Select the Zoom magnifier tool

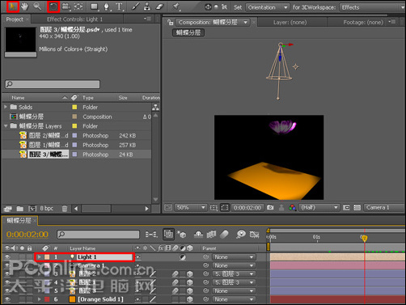(37, 6)
